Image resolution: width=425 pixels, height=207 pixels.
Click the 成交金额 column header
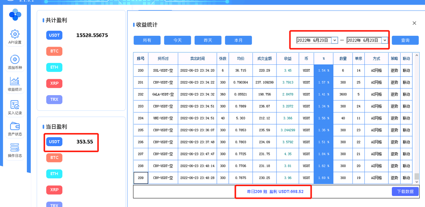tap(265, 59)
